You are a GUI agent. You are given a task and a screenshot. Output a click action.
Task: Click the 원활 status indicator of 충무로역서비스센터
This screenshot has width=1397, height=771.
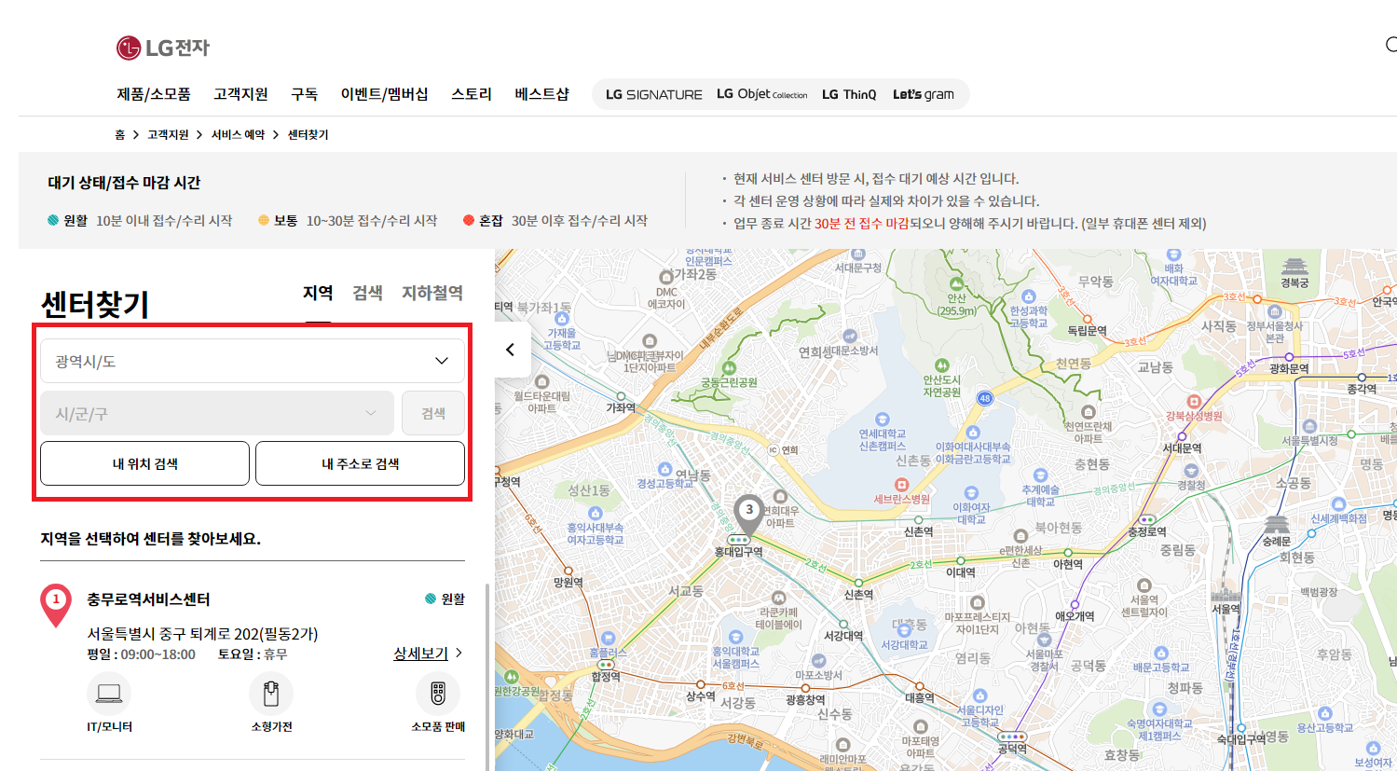coord(445,599)
